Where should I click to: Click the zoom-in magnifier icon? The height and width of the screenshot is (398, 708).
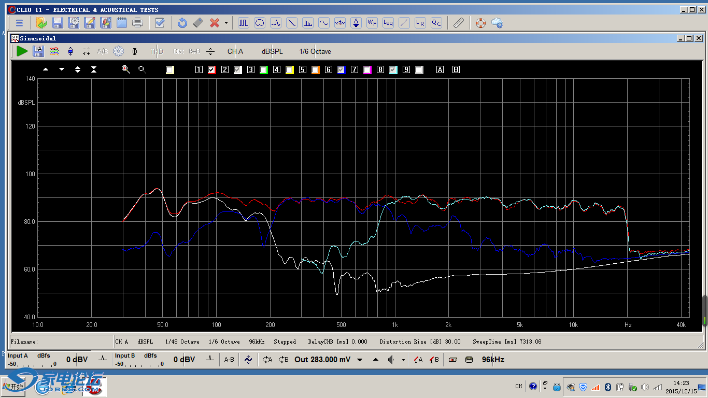tap(125, 69)
